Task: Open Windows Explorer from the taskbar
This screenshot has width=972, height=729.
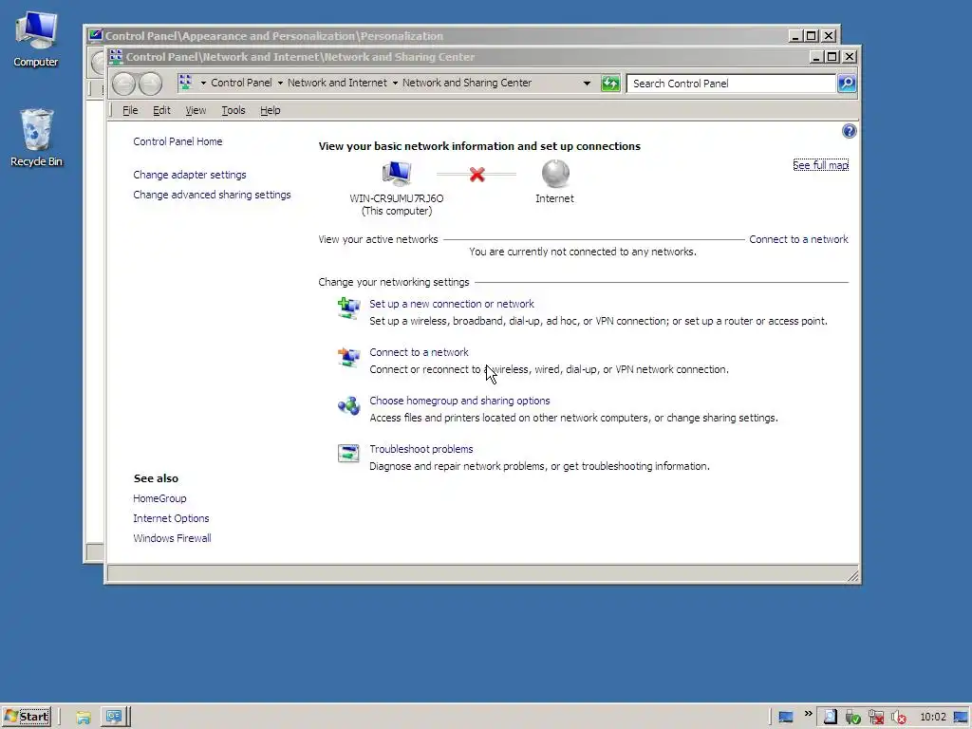Action: 84,718
